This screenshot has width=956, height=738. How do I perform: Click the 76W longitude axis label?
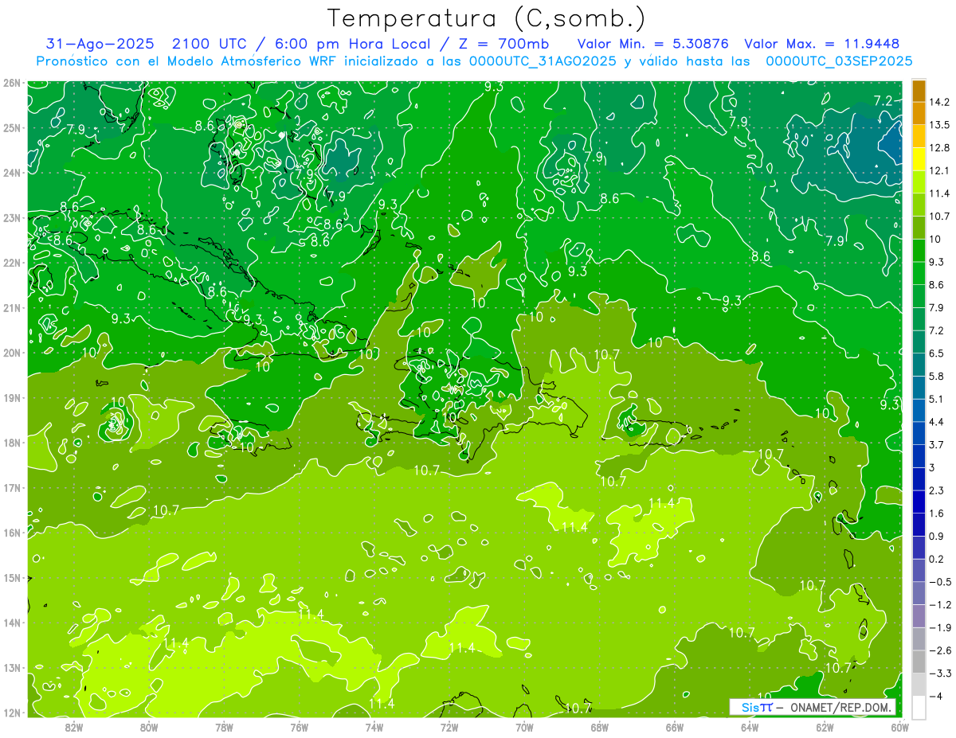pos(300,728)
